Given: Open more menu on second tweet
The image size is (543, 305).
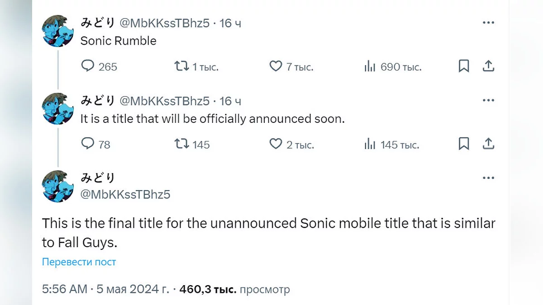Looking at the screenshot, I should coord(488,100).
